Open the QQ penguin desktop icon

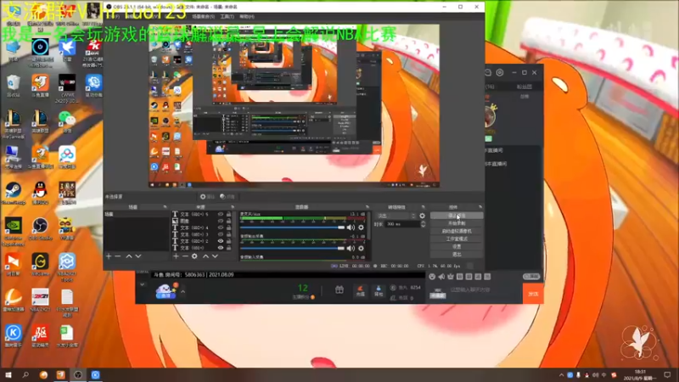40,194
